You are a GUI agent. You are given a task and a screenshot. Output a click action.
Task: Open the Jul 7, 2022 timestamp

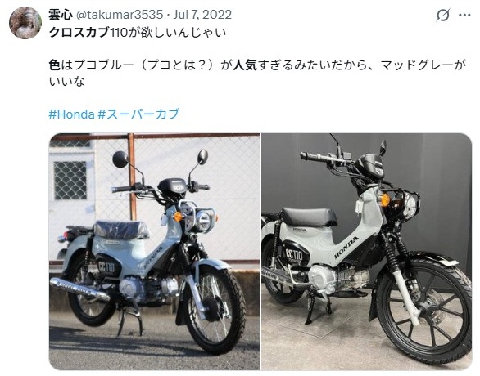tap(202, 15)
